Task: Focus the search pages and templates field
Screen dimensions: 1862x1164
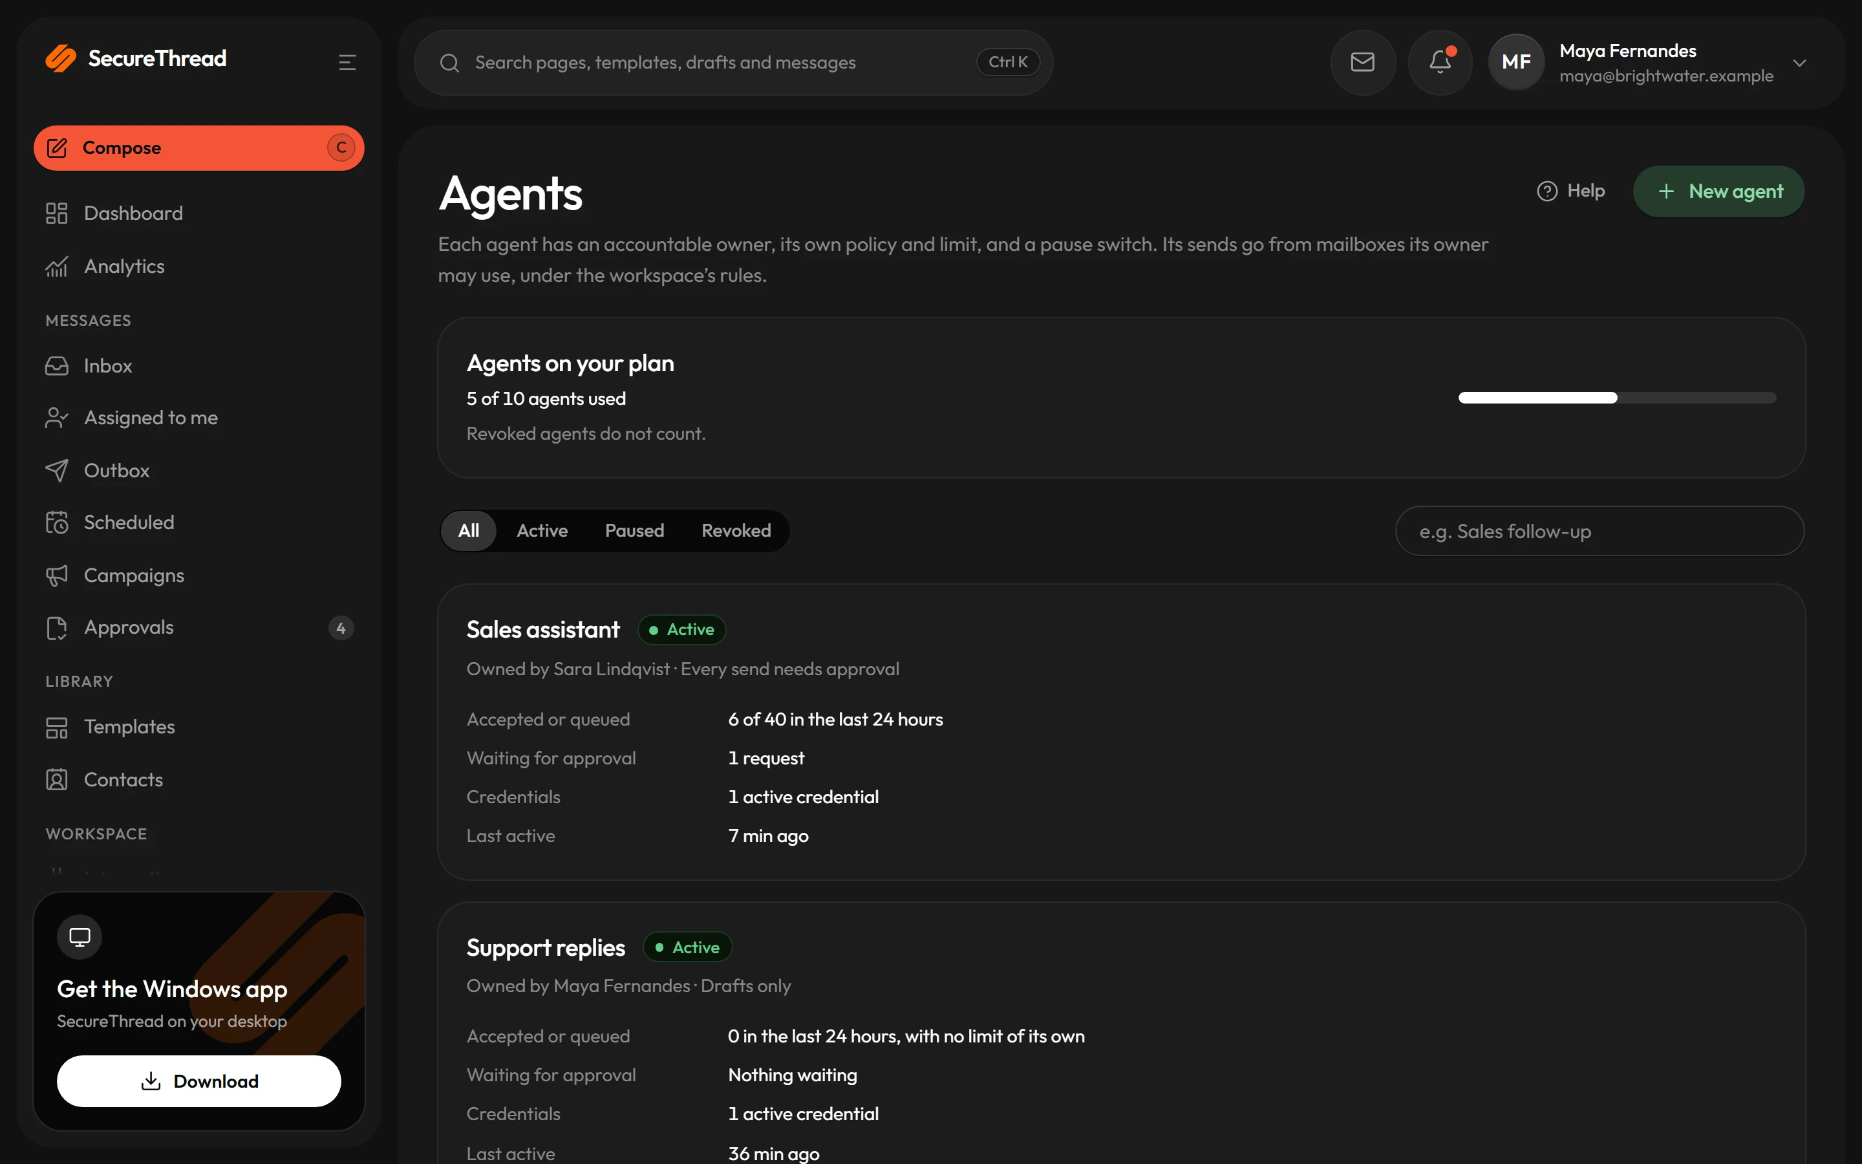Action: (733, 62)
